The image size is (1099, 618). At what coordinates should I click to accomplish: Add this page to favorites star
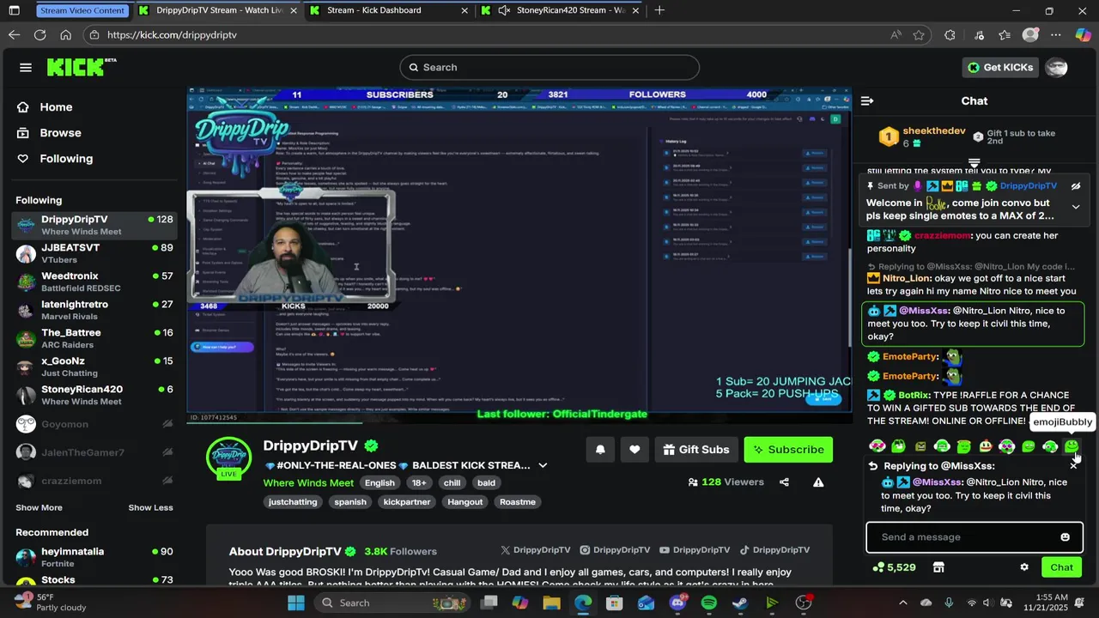pos(919,35)
